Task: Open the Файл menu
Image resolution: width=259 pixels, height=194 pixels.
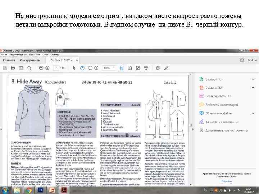Action: pos(4,55)
